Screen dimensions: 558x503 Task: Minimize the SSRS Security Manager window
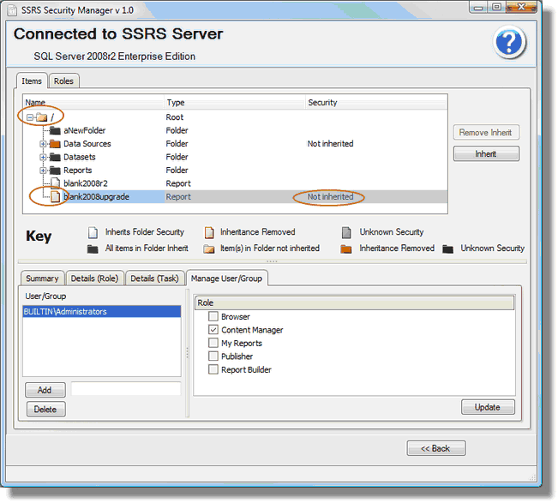(x=479, y=7)
